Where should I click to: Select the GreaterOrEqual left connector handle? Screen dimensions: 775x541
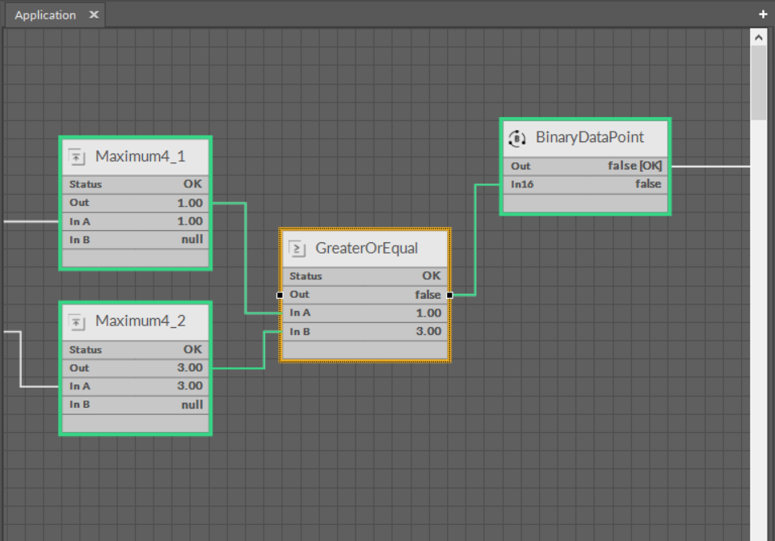point(280,295)
